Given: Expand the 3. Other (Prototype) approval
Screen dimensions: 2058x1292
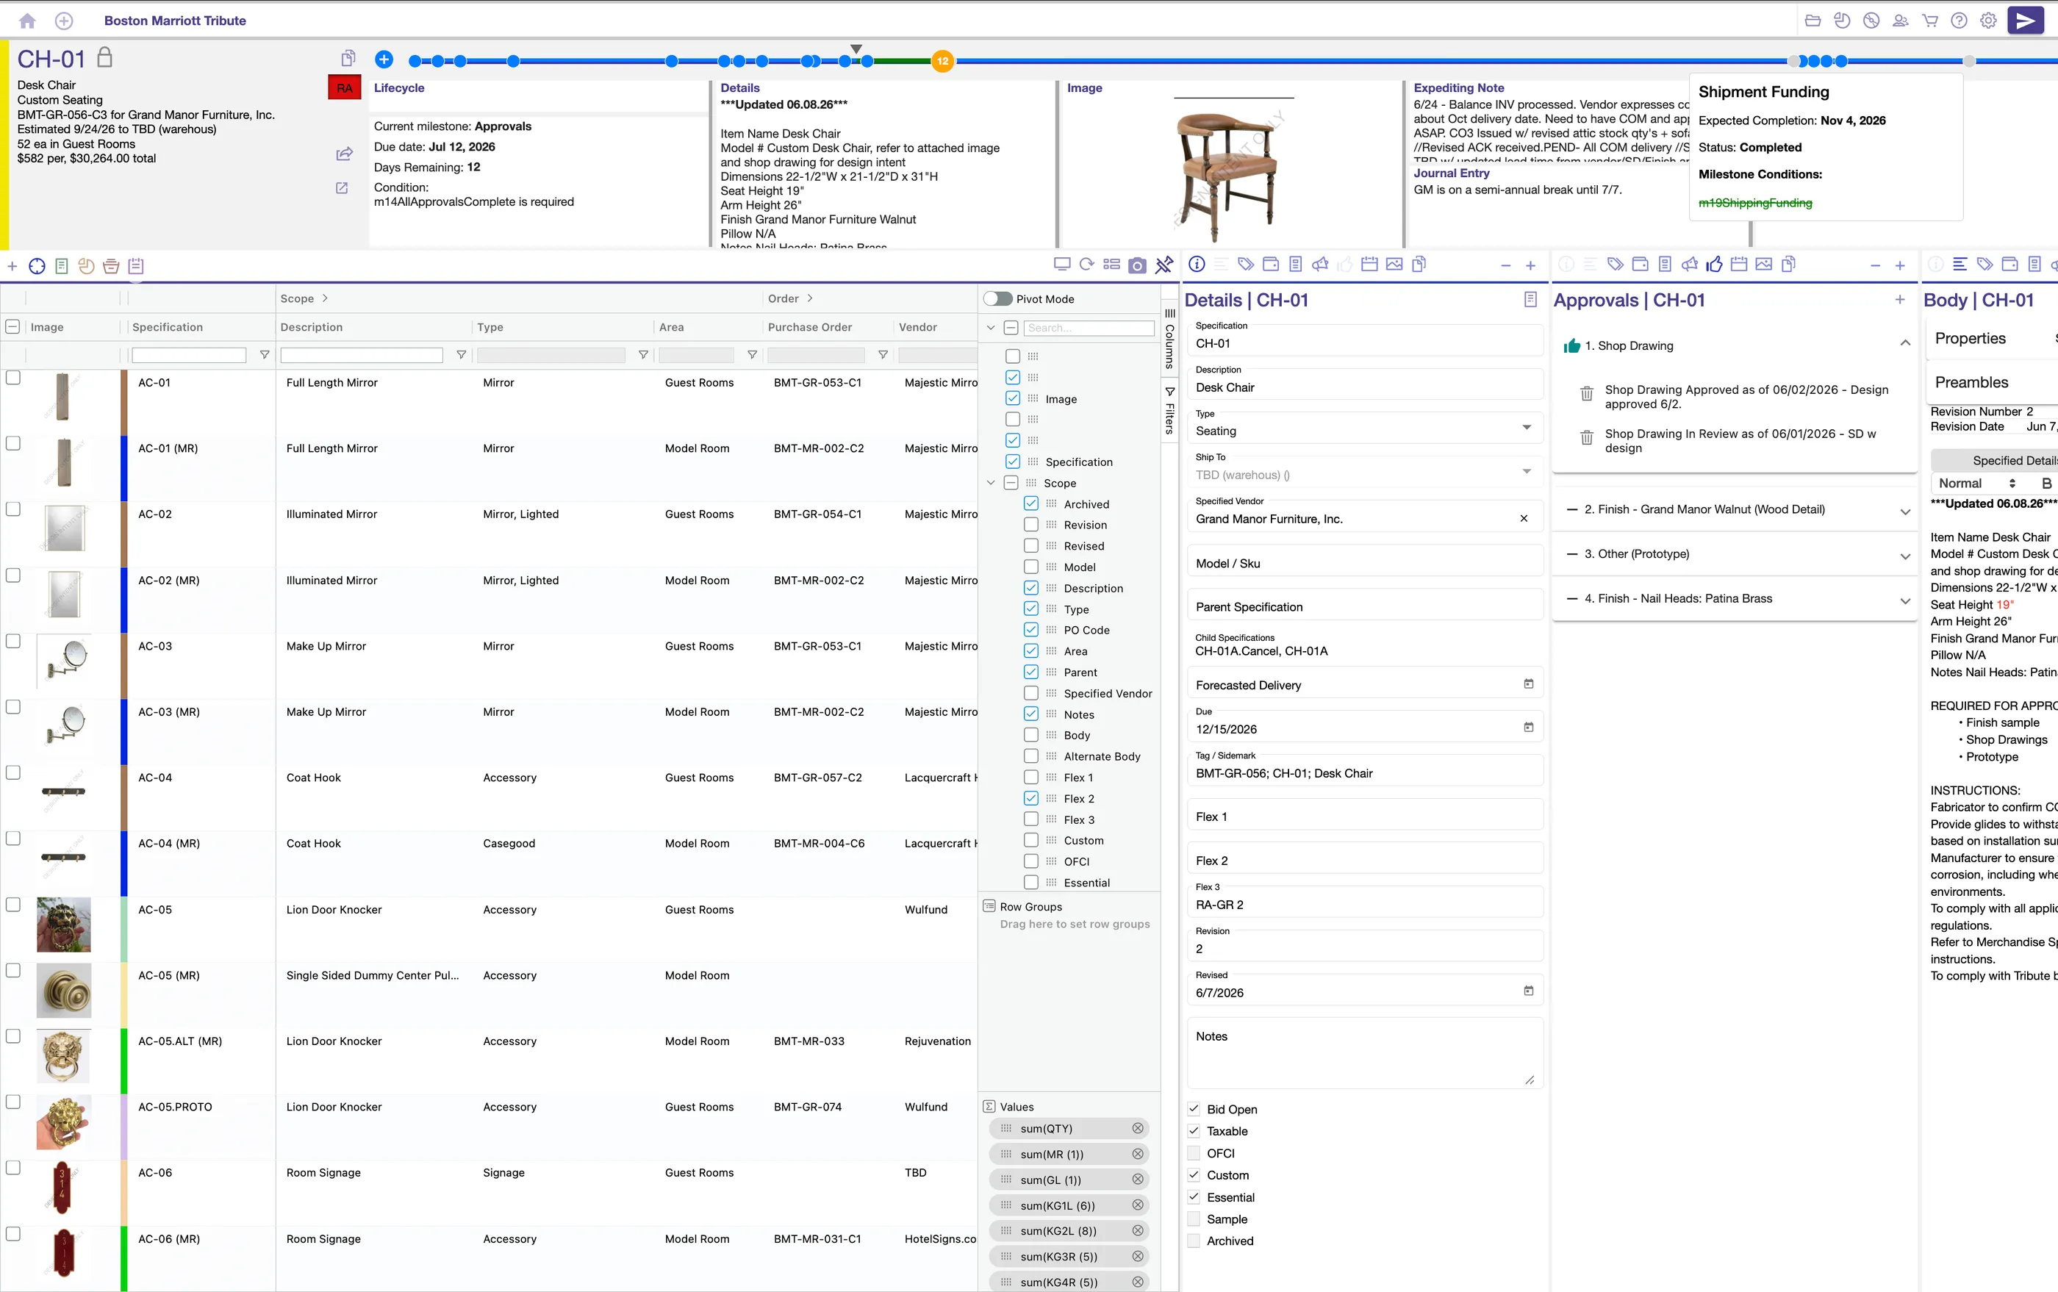Looking at the screenshot, I should [1905, 556].
